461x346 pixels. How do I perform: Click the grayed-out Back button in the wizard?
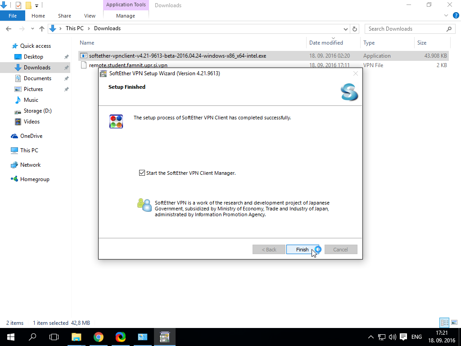(269, 250)
